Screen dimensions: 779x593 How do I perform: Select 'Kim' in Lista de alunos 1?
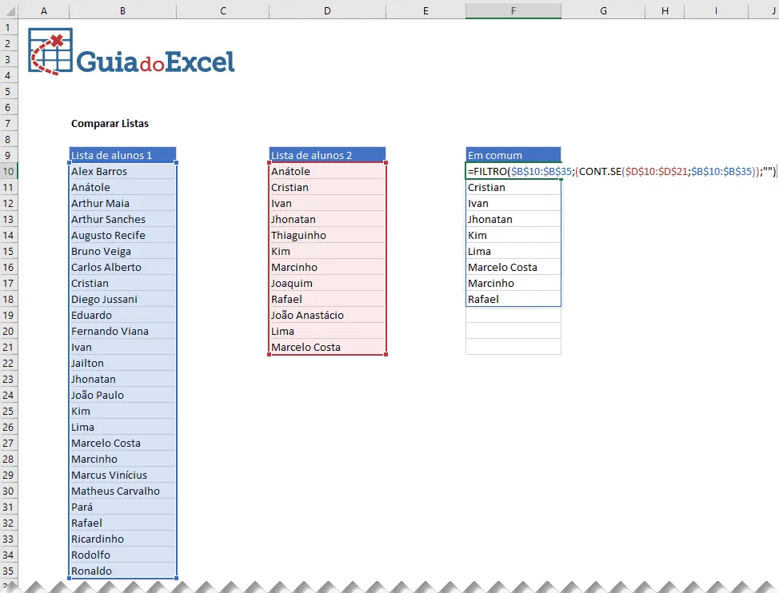click(x=122, y=411)
